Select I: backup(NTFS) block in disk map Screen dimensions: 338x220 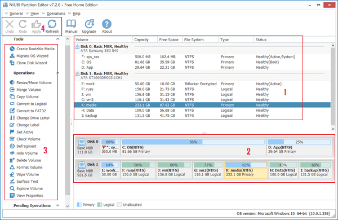[x=315, y=170]
